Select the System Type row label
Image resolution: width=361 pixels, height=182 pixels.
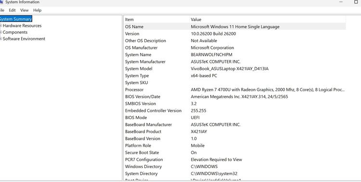point(137,75)
